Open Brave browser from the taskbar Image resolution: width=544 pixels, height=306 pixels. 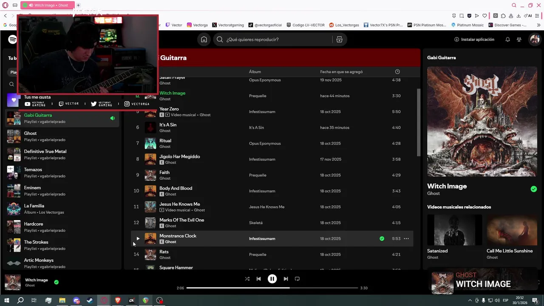point(118,300)
